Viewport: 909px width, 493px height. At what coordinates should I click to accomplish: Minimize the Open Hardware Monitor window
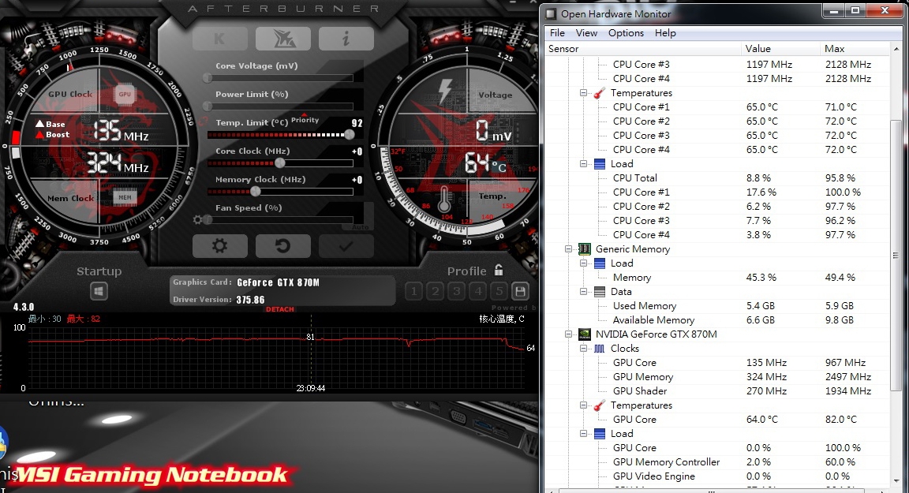tap(833, 10)
